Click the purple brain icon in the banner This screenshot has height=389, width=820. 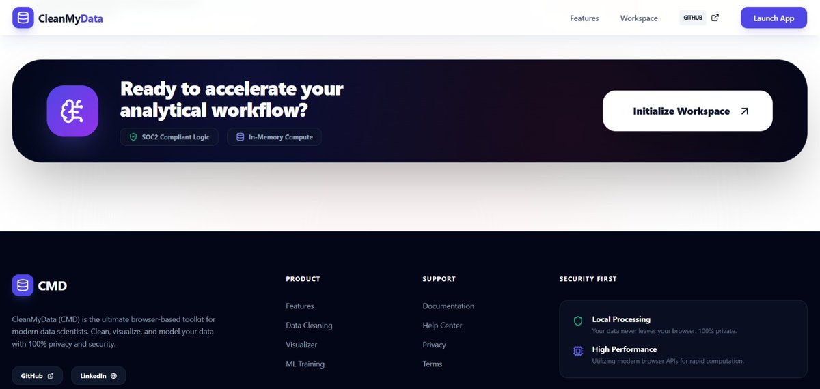(72, 111)
